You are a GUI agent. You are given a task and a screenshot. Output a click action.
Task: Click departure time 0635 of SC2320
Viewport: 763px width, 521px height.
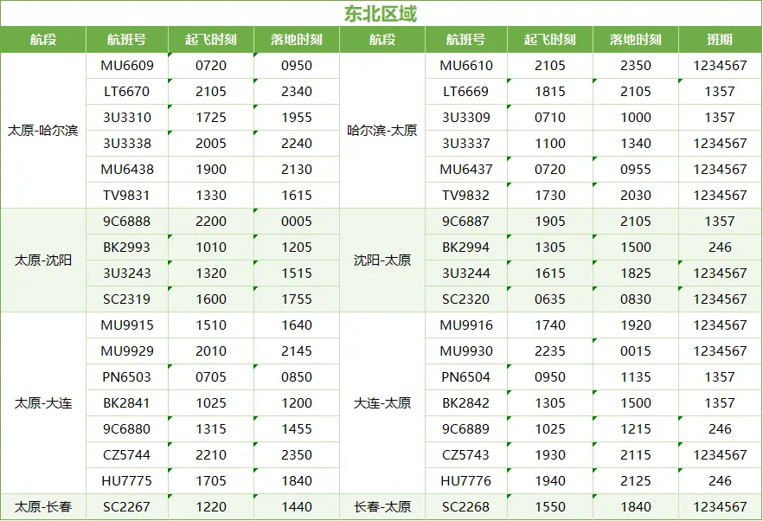pyautogui.click(x=550, y=299)
